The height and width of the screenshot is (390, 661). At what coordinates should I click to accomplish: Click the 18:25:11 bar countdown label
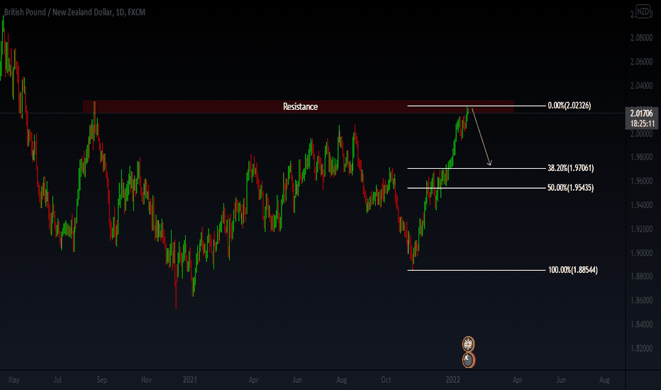(x=643, y=123)
